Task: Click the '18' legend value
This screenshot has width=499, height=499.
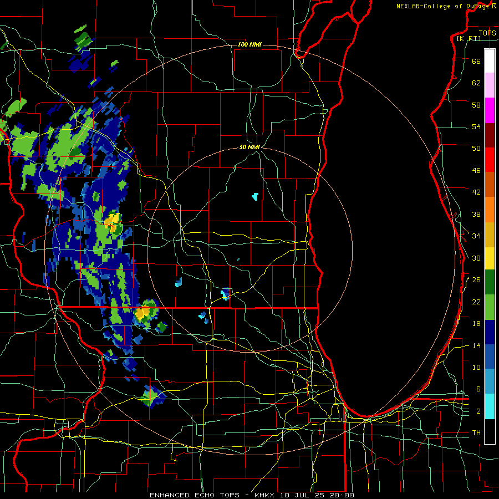Action: click(x=476, y=324)
